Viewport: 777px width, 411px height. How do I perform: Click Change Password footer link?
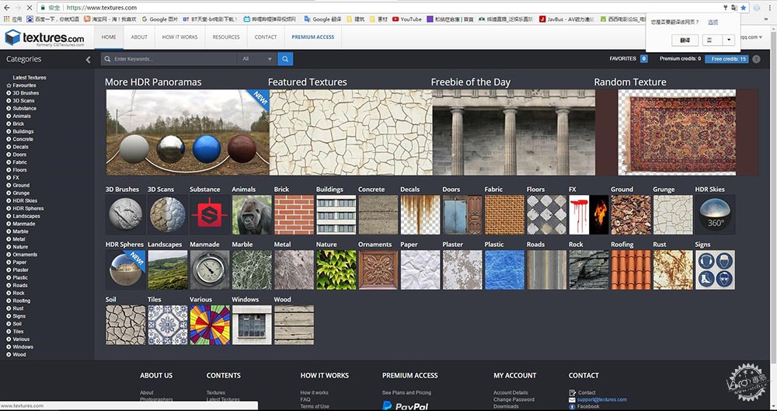pos(514,399)
